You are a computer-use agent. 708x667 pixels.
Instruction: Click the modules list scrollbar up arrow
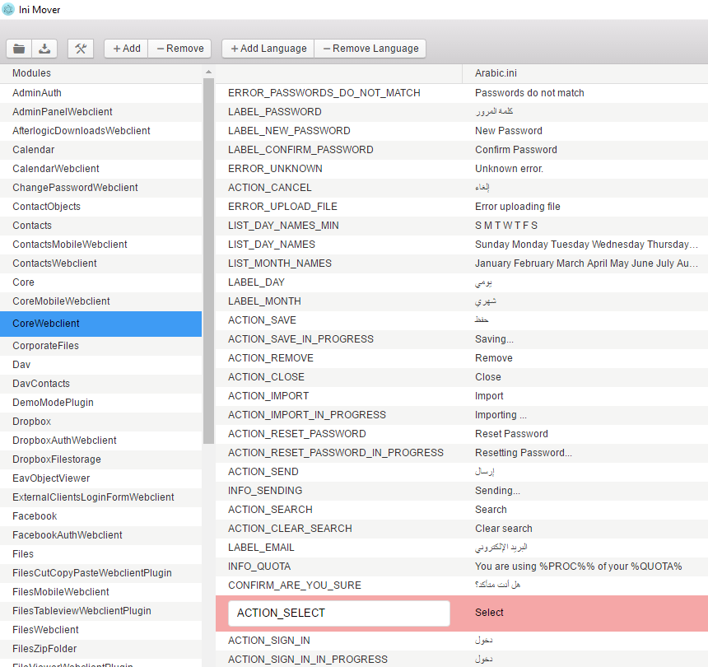(x=207, y=74)
